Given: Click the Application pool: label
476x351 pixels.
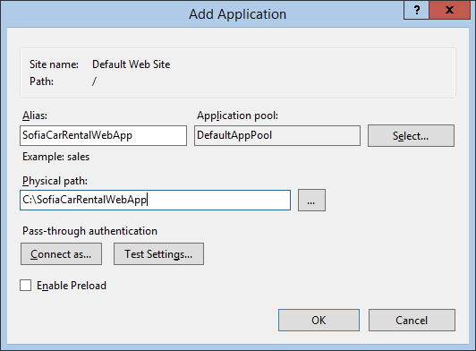Looking at the screenshot, I should click(x=237, y=116).
